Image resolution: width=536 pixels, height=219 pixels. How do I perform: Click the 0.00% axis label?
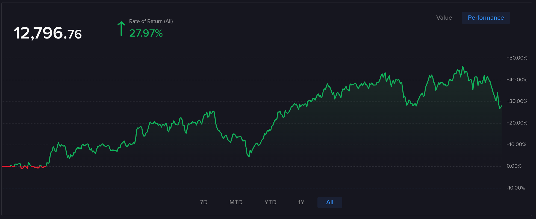click(514, 166)
